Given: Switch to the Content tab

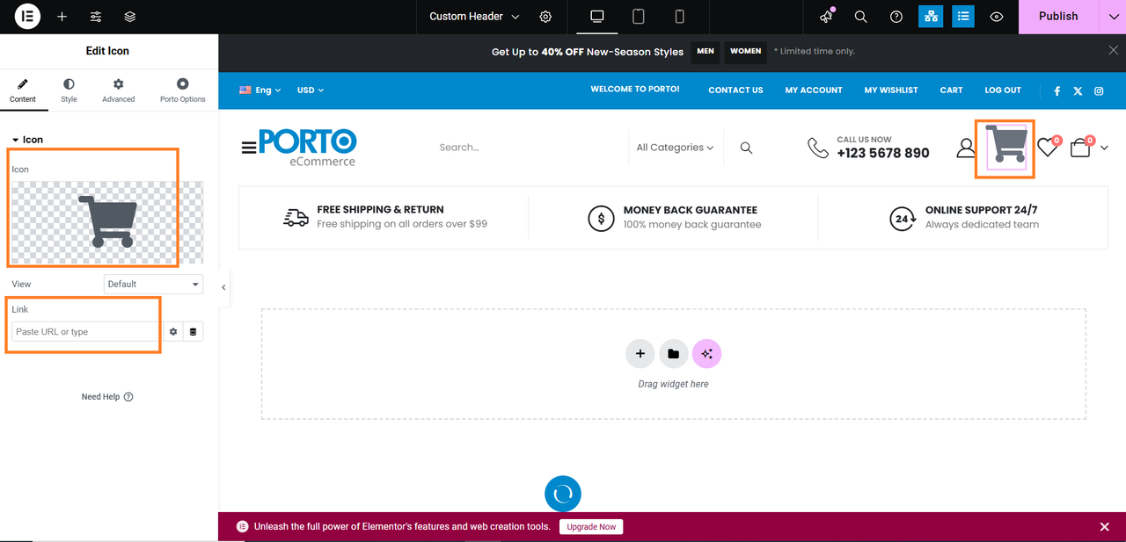Looking at the screenshot, I should 23,90.
